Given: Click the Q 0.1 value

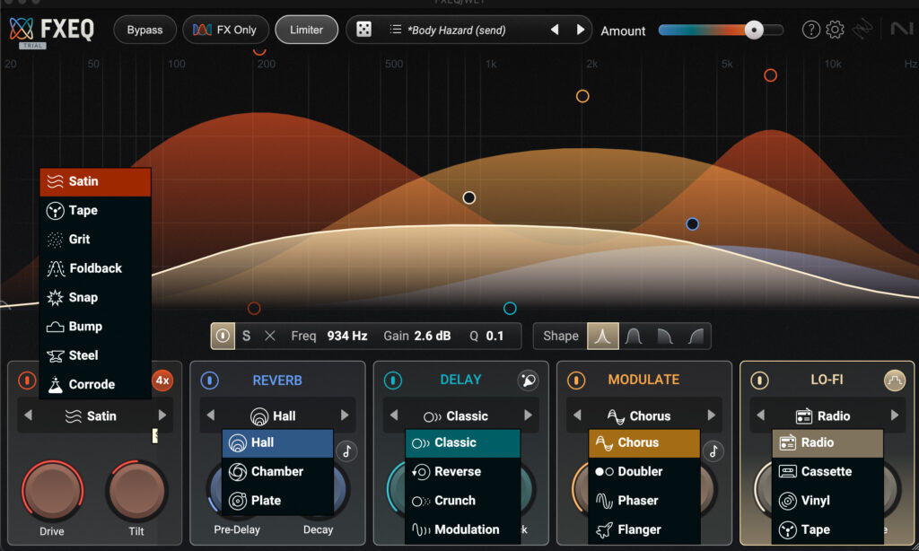Looking at the screenshot, I should 495,336.
